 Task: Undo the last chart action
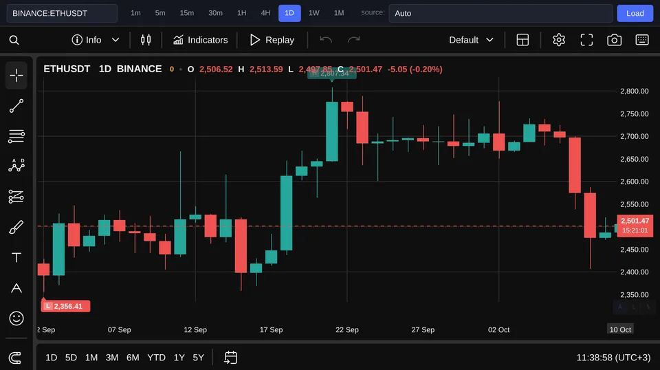coord(326,40)
